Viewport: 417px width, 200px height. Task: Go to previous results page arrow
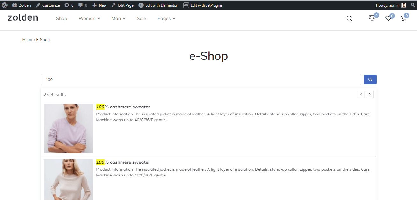pos(361,94)
